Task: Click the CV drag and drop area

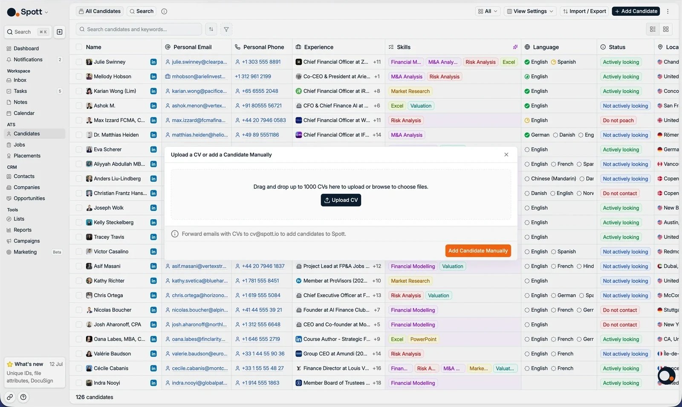Action: coord(341,195)
